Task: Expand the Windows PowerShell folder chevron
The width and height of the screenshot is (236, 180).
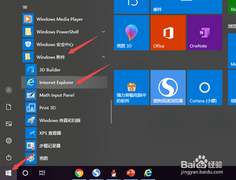Action: point(103,32)
